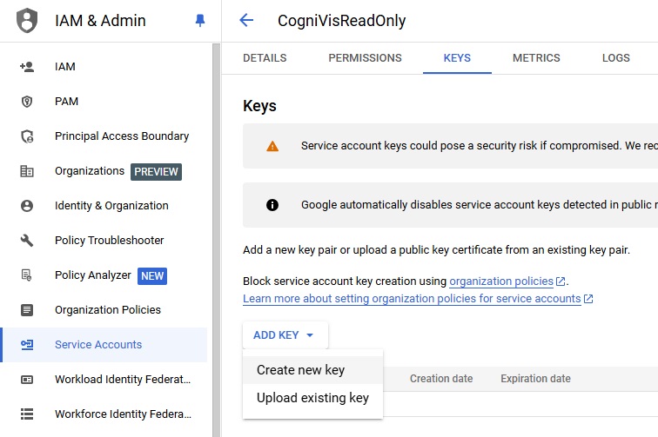Screen dimensions: 658x437
Task: Click the pin icon beside IAM & Admin
Action: point(200,21)
